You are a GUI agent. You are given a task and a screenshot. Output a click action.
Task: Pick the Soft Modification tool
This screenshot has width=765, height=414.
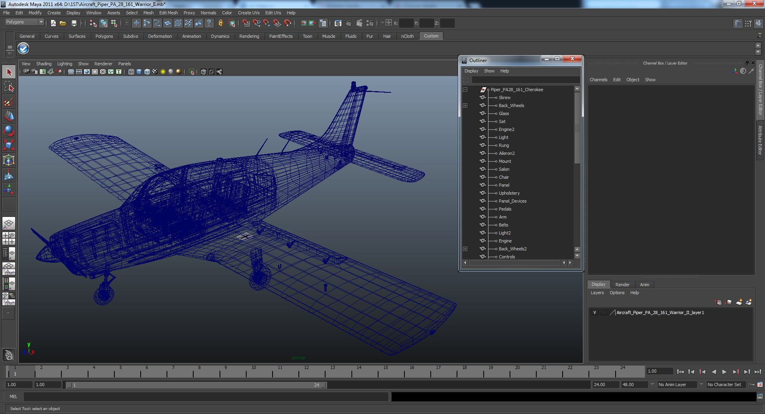pos(9,175)
